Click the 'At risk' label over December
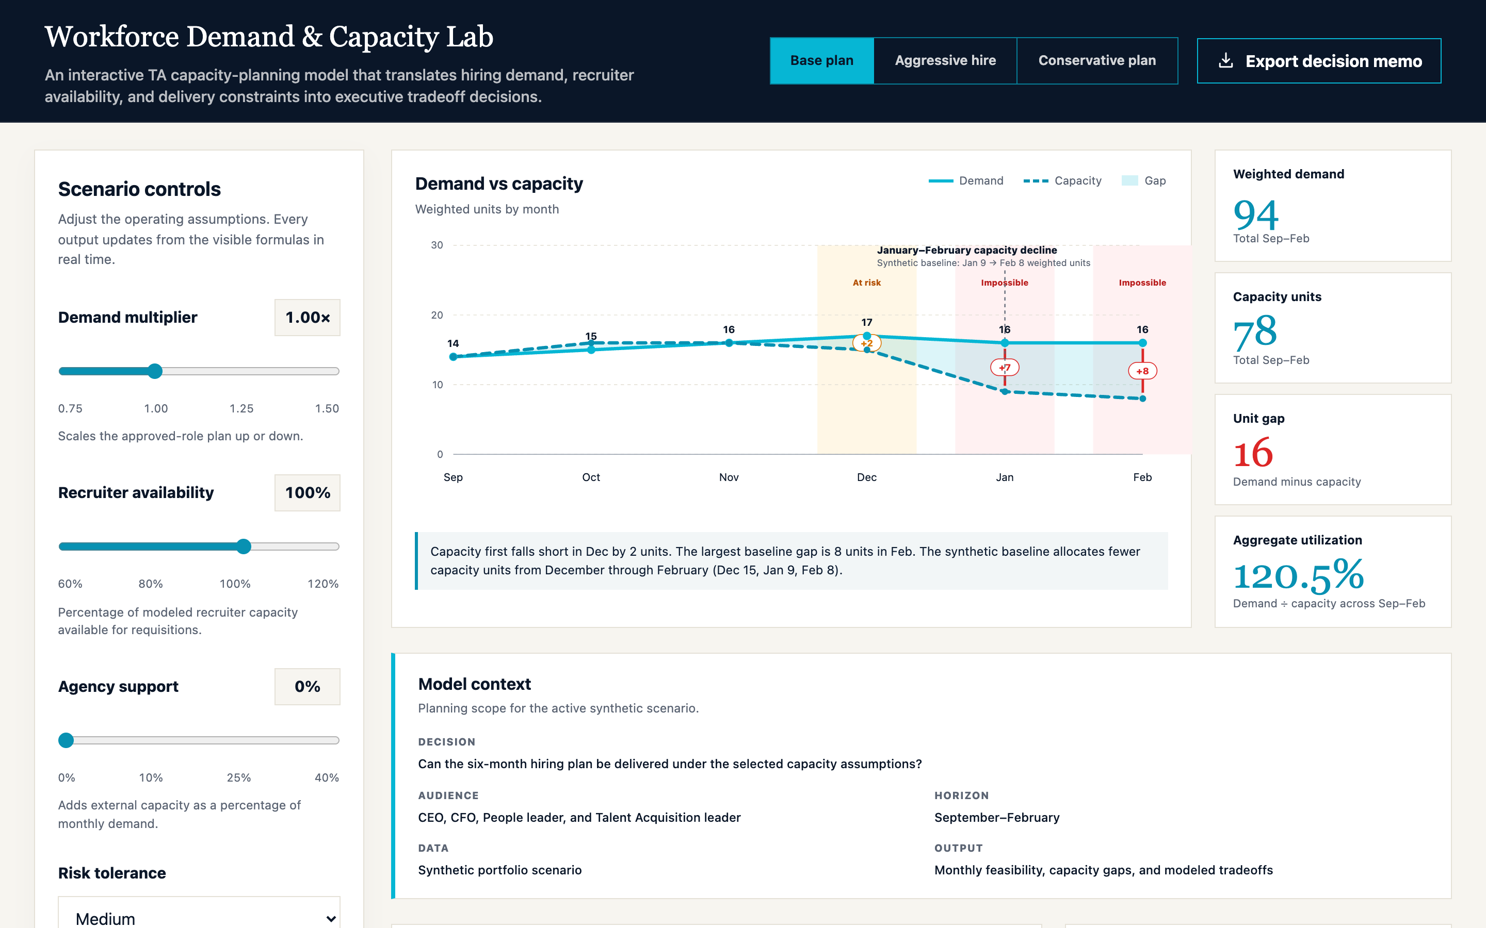This screenshot has width=1486, height=928. (866, 283)
